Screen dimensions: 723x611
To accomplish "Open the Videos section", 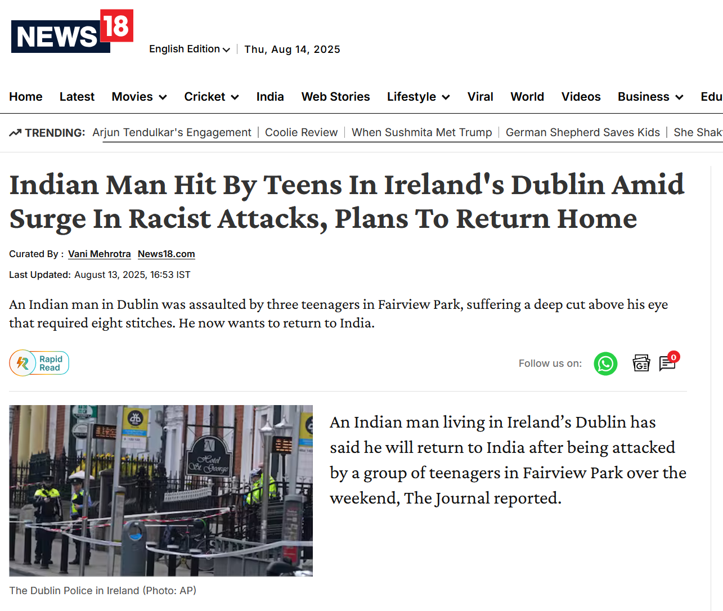I will tap(581, 97).
